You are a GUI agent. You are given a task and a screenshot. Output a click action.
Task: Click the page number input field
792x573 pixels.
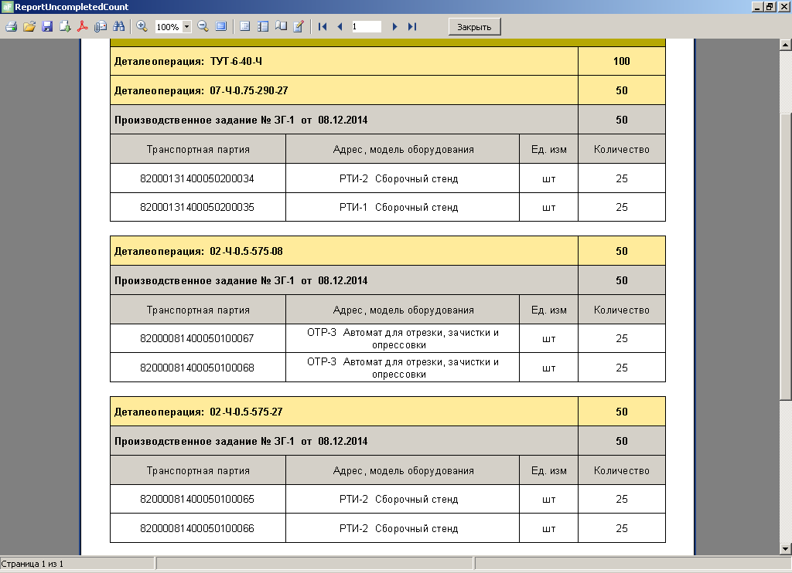point(366,27)
